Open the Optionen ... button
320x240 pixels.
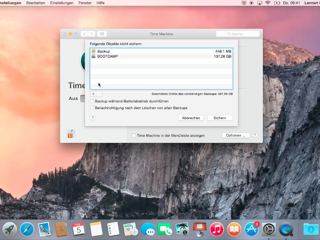click(236, 135)
